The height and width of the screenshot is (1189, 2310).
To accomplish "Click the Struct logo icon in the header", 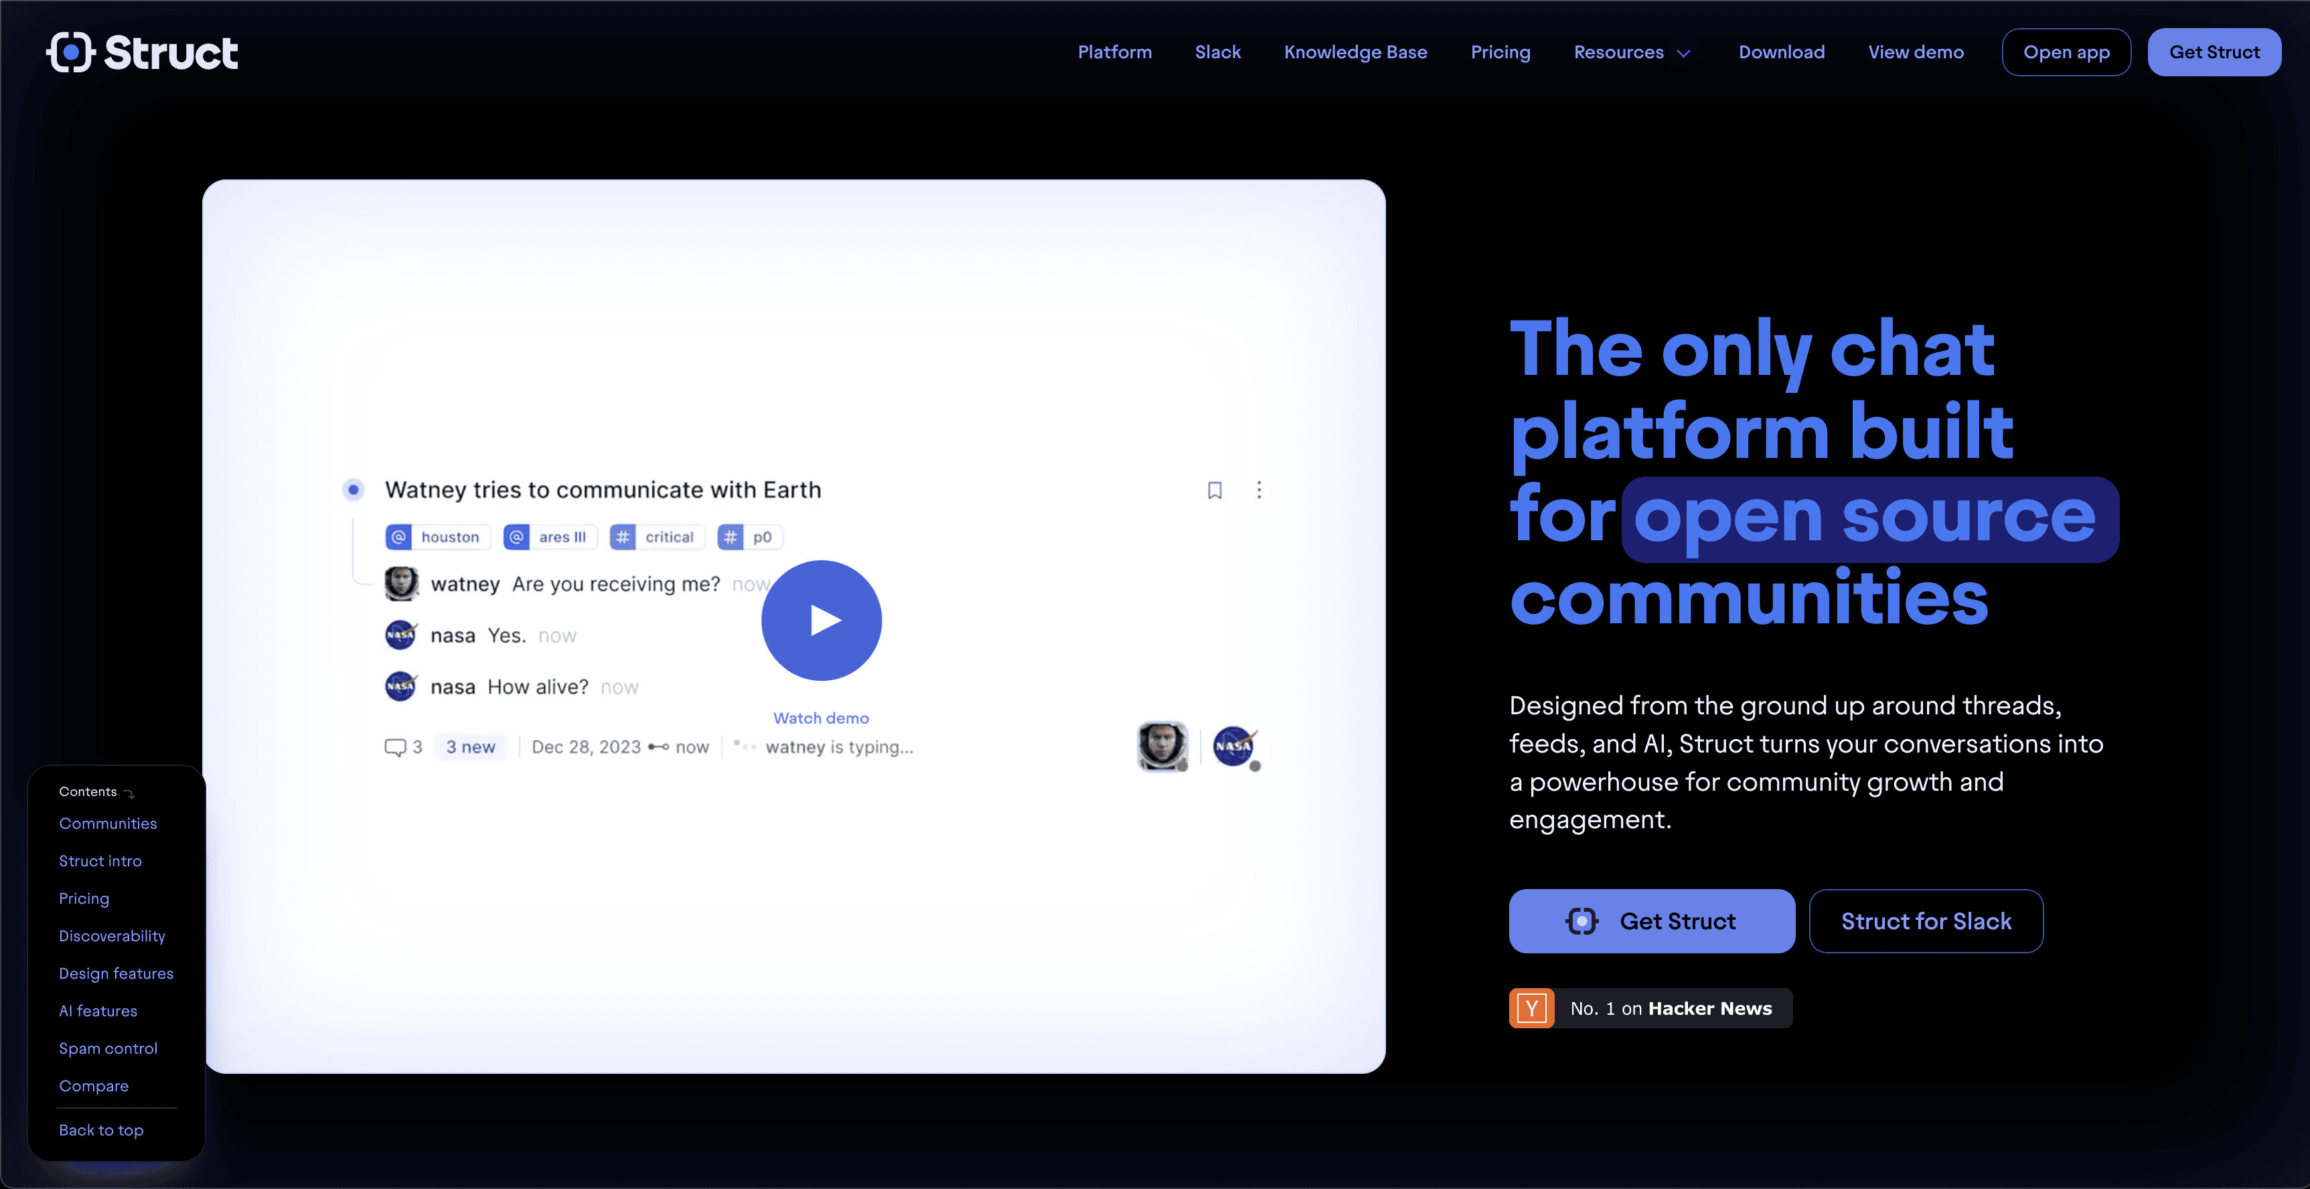I will [70, 52].
